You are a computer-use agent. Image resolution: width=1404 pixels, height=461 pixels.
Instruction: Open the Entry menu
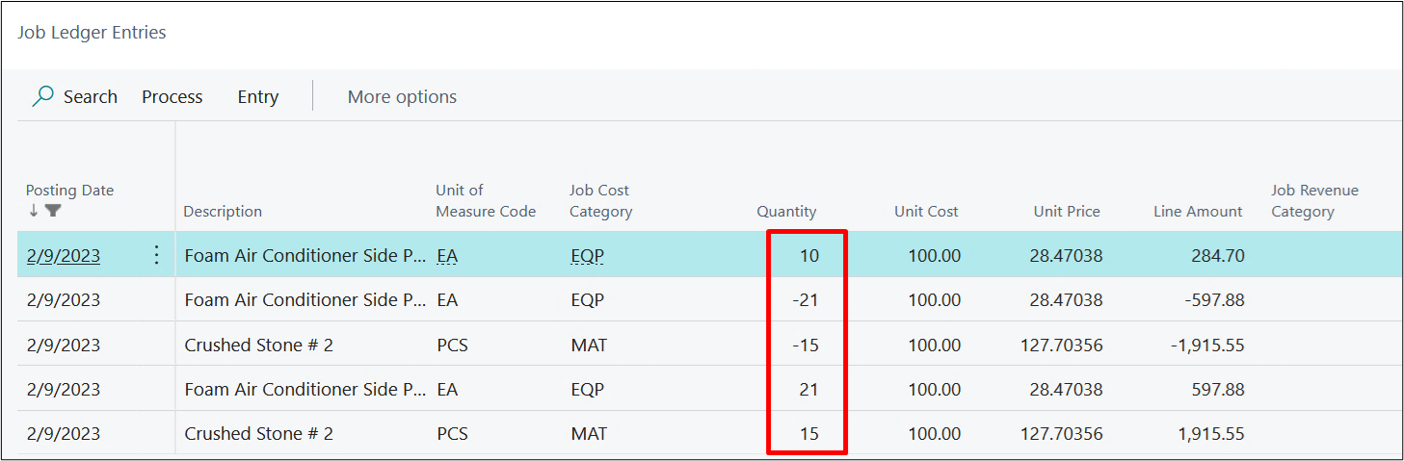257,97
